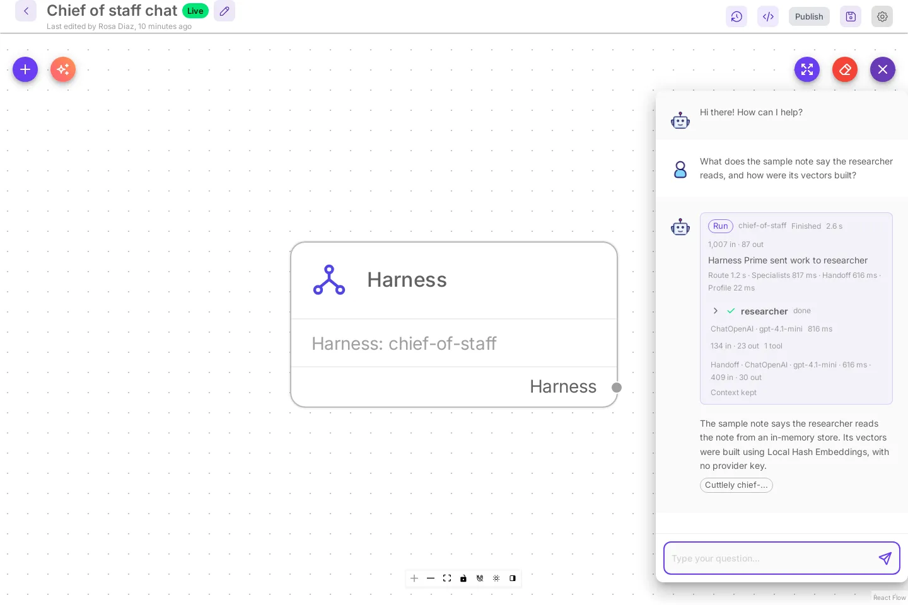Open chatflow settings gear
This screenshot has width=908, height=605.
tap(882, 16)
